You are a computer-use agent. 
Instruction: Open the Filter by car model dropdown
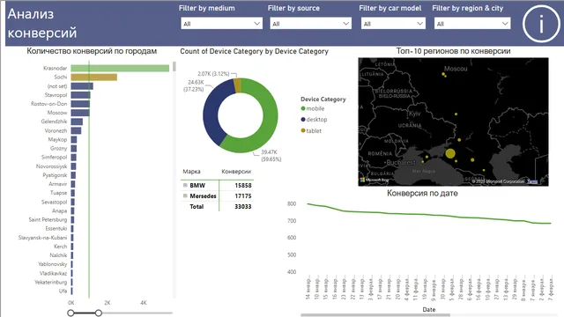click(x=393, y=24)
